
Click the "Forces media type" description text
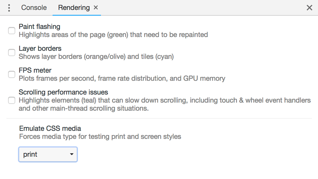[100, 137]
